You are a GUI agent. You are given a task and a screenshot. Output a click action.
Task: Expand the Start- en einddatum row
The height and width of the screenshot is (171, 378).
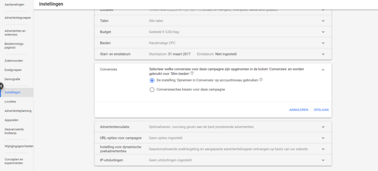coord(213,54)
